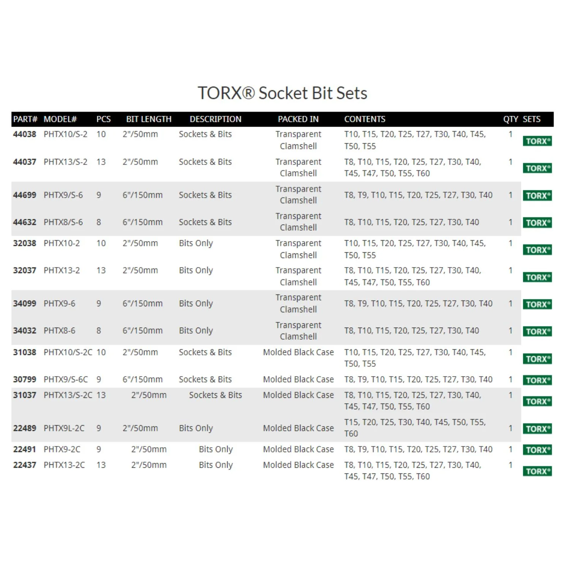Select model PHTX13/S-2C

pos(68,395)
